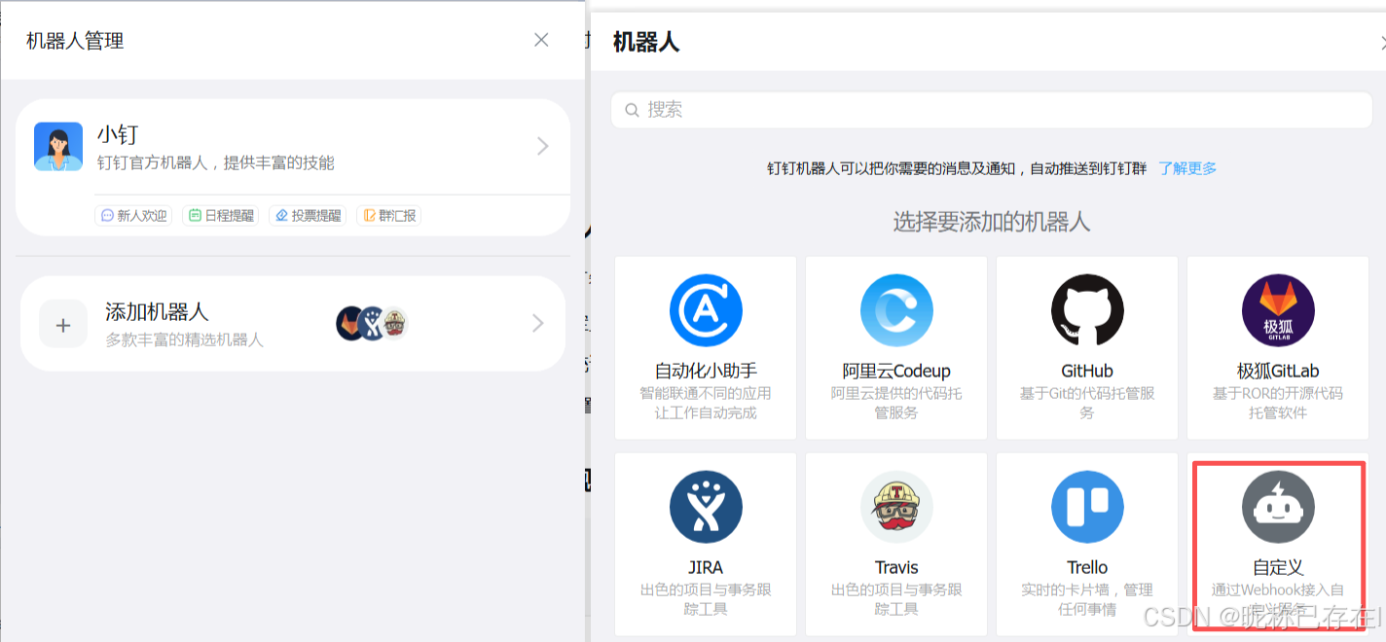Click the 新人欢迎 skill tag
The image size is (1386, 642).
(133, 215)
